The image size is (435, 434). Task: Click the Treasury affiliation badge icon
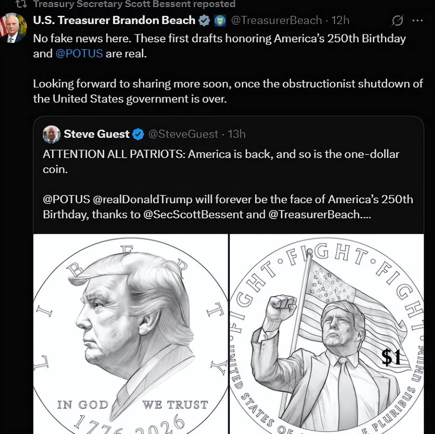[220, 21]
